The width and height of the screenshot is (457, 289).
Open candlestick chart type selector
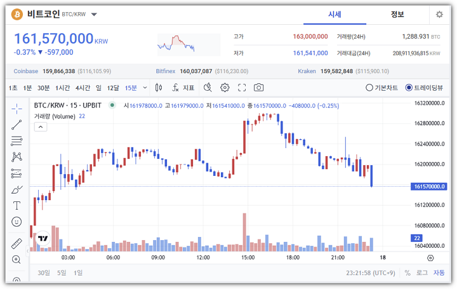pos(159,88)
